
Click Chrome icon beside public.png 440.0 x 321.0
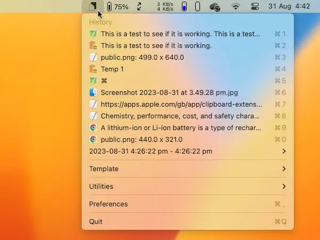point(93,140)
